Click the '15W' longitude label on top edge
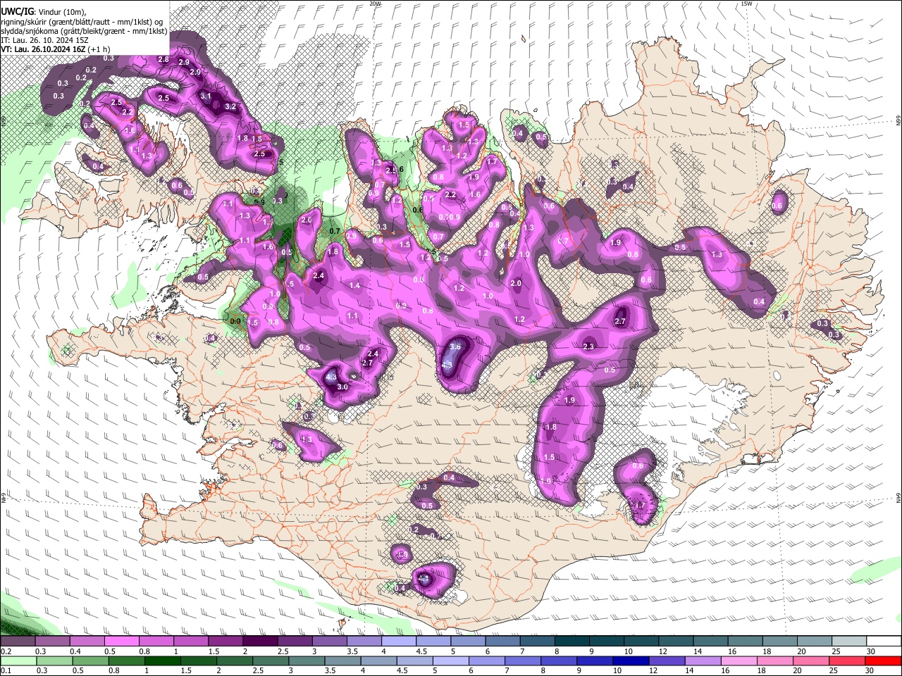This screenshot has height=676, width=902. tap(746, 4)
